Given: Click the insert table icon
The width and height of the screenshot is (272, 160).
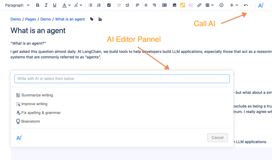Looking at the screenshot, I should tap(207, 5).
